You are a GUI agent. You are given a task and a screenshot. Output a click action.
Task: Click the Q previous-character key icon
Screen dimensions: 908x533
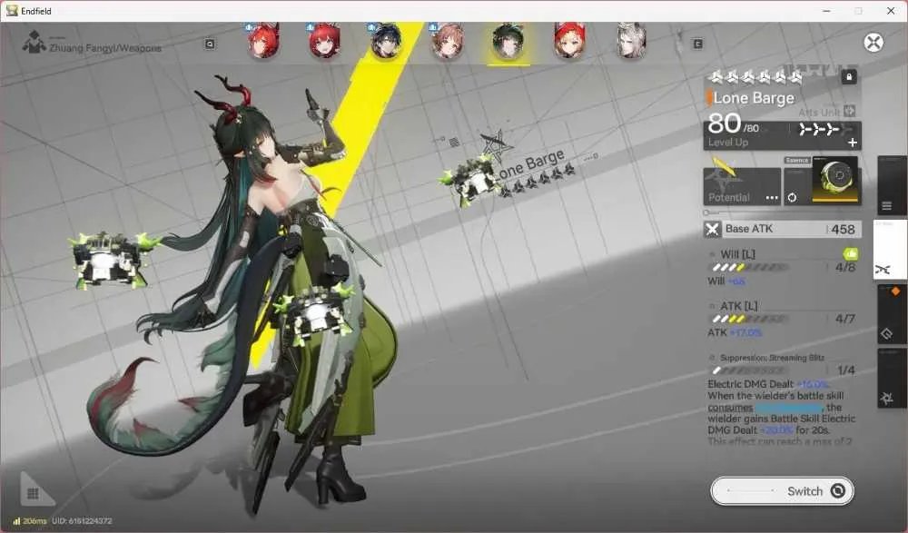click(210, 44)
